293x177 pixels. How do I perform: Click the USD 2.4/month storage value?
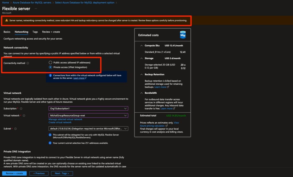[x=173, y=58]
